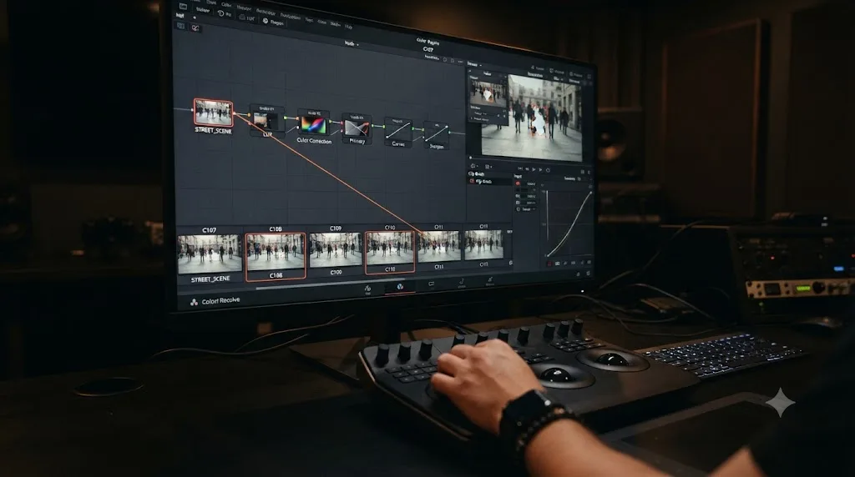
Task: Select the first C111 clip thumbnail
Action: 439,246
